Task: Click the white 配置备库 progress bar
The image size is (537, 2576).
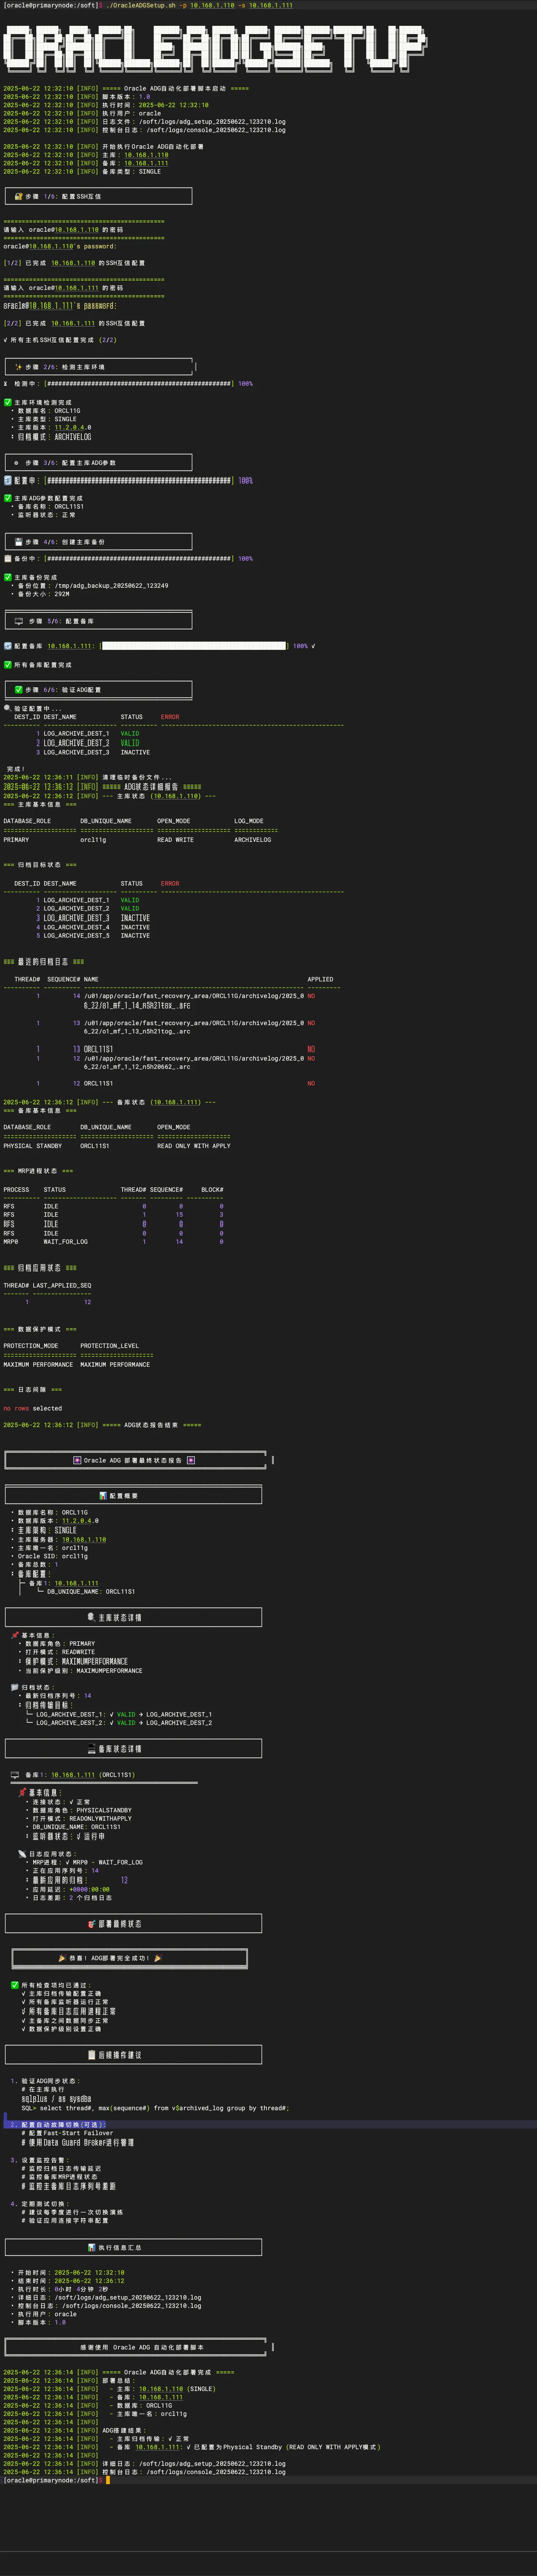Action: click(x=194, y=646)
